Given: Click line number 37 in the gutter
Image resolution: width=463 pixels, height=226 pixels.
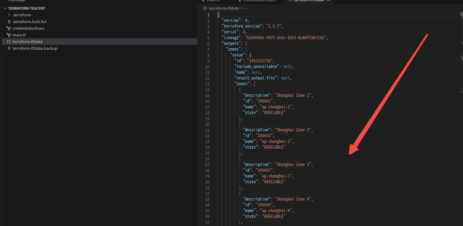Looking at the screenshot, I should [x=207, y=222].
